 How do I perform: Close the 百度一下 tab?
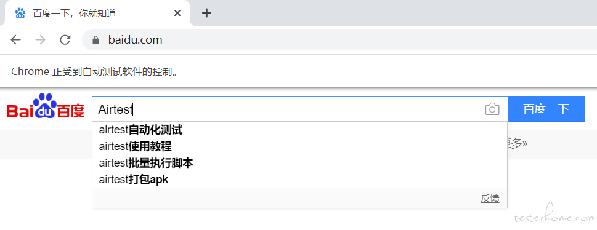tap(177, 14)
